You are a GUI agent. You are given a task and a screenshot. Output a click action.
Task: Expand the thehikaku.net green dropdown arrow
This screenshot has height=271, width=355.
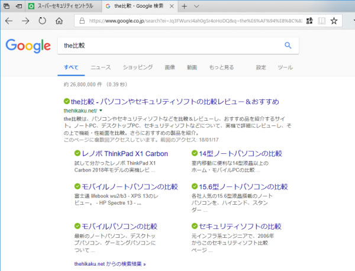click(101, 111)
